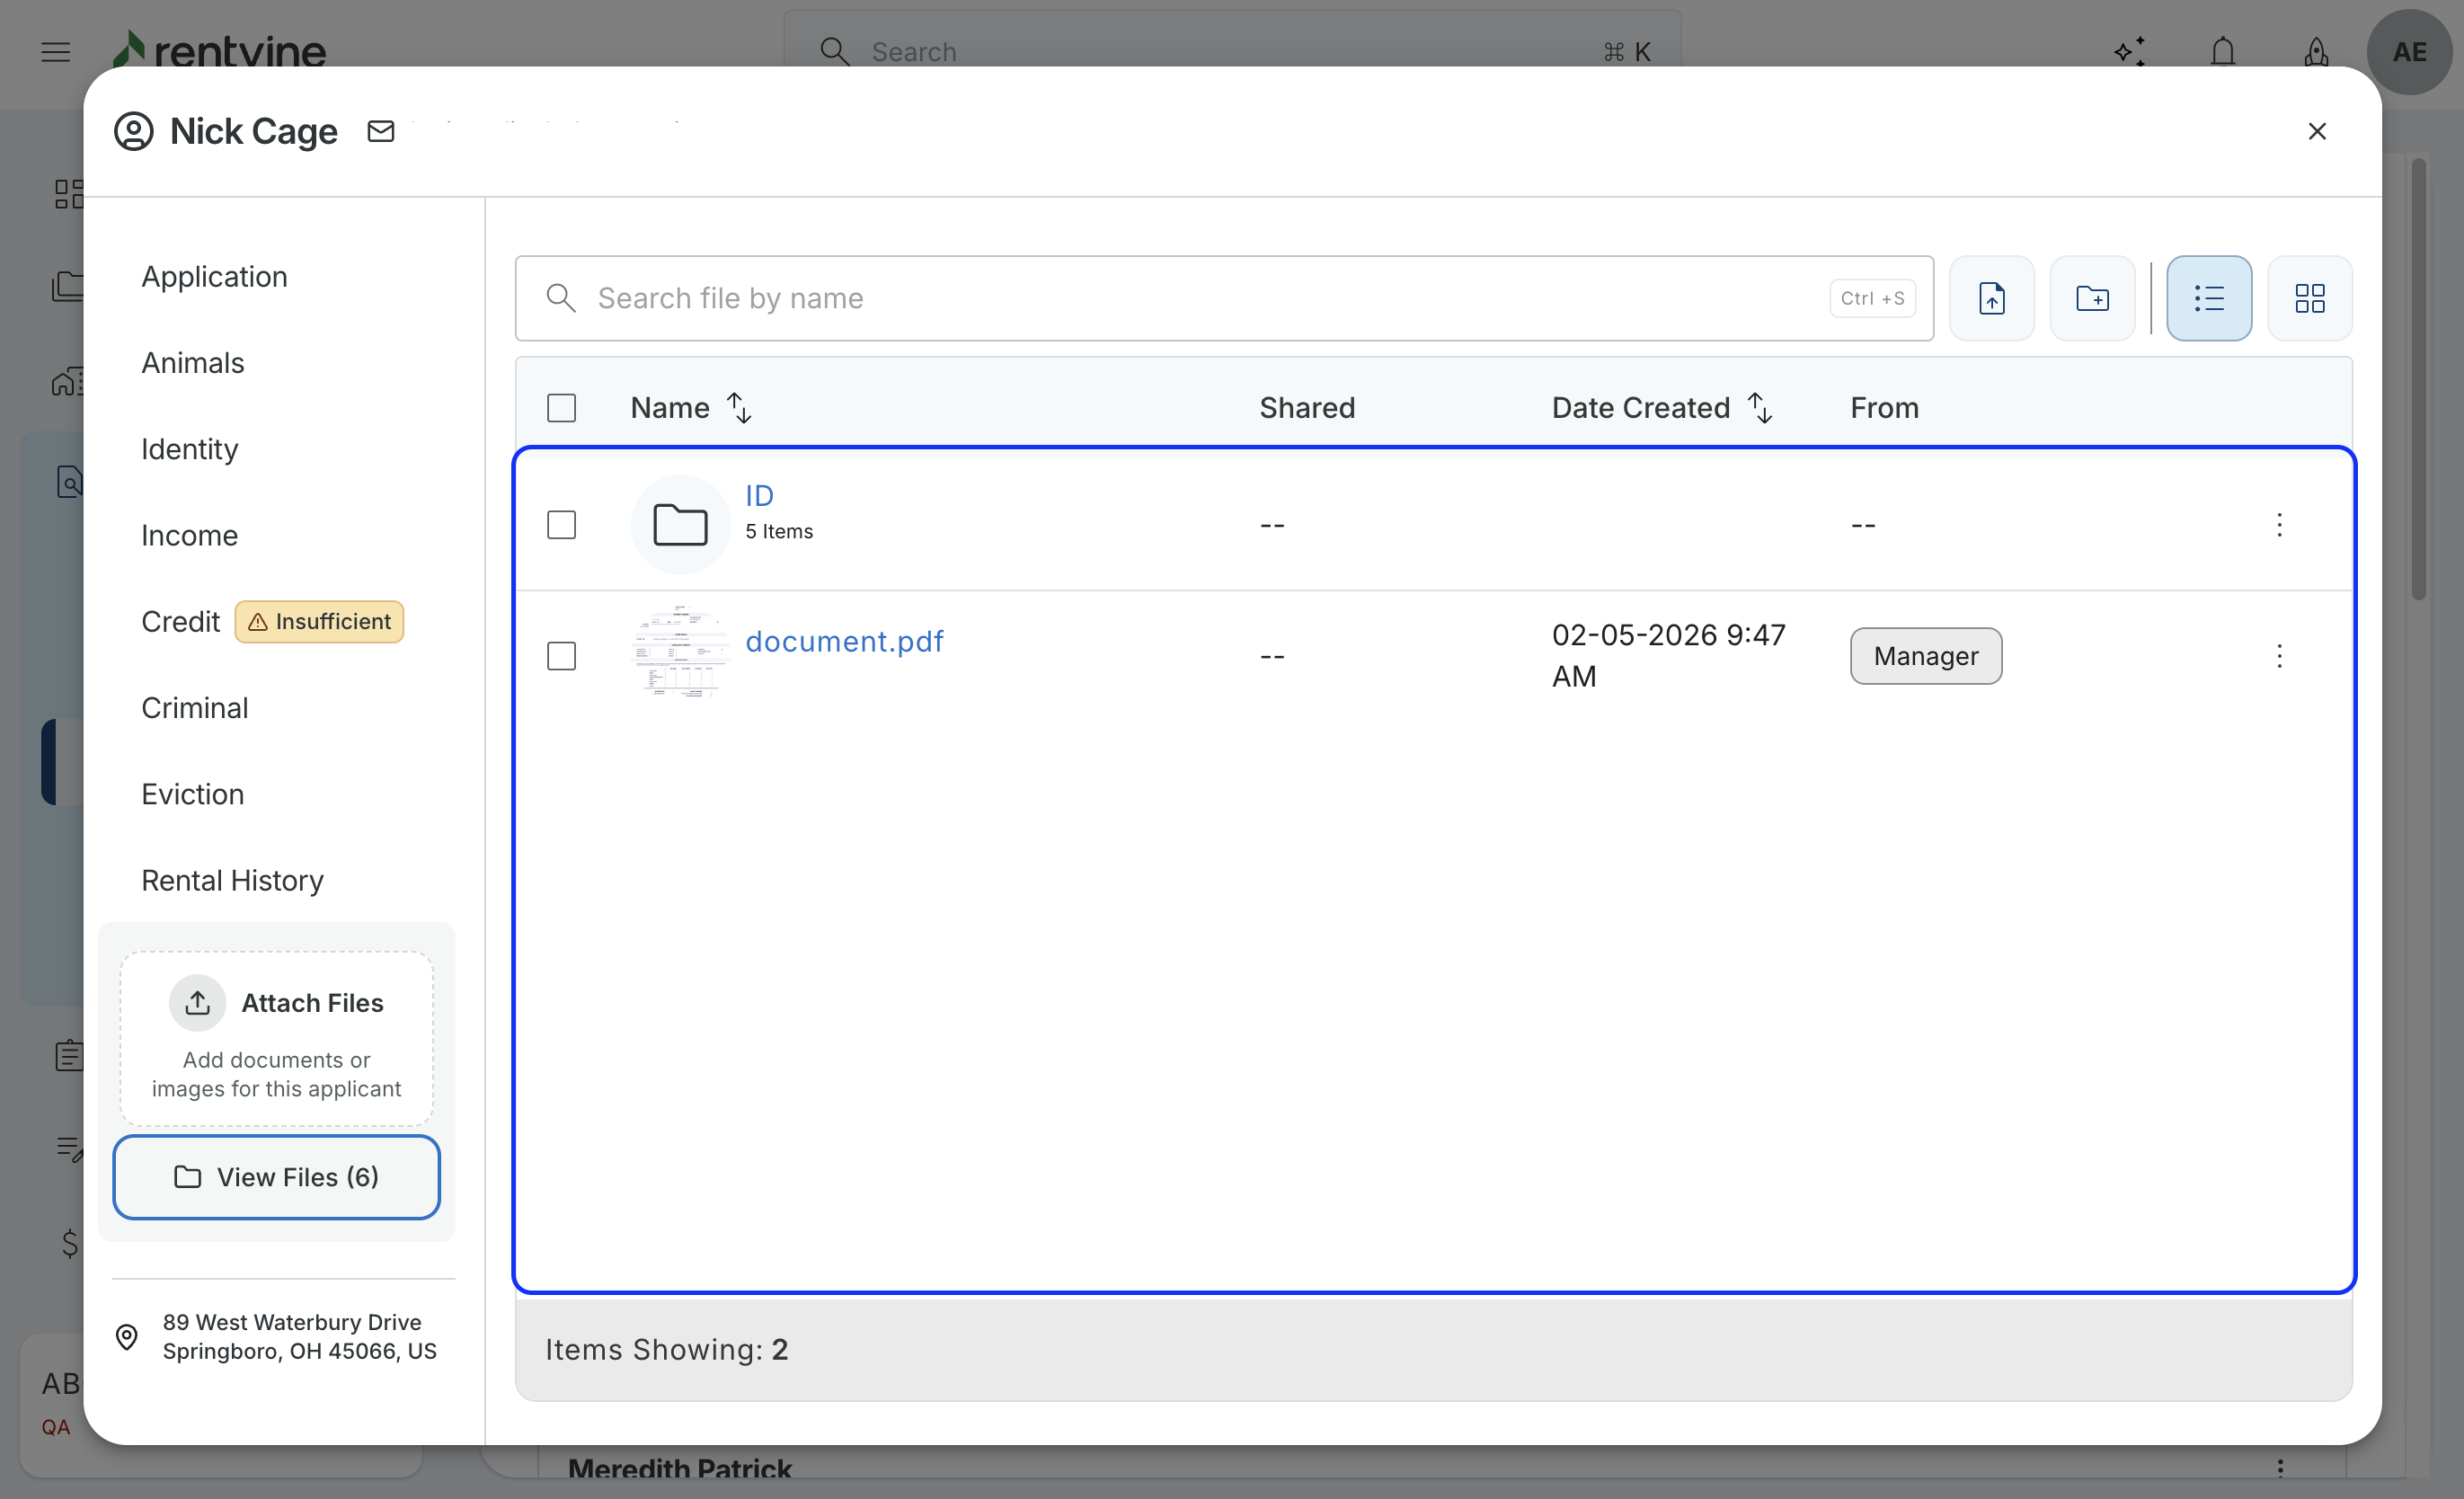
Task: Click the email envelope icon beside Nick Cage
Action: [381, 131]
